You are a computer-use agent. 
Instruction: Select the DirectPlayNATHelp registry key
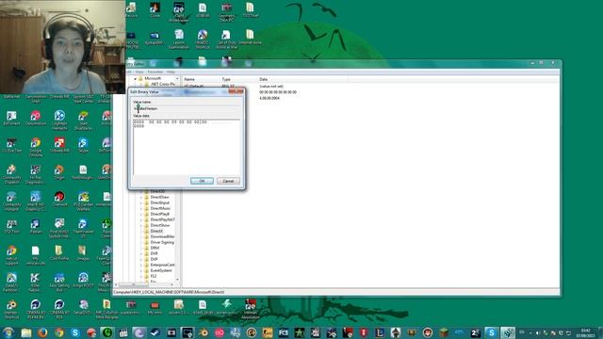coord(163,219)
